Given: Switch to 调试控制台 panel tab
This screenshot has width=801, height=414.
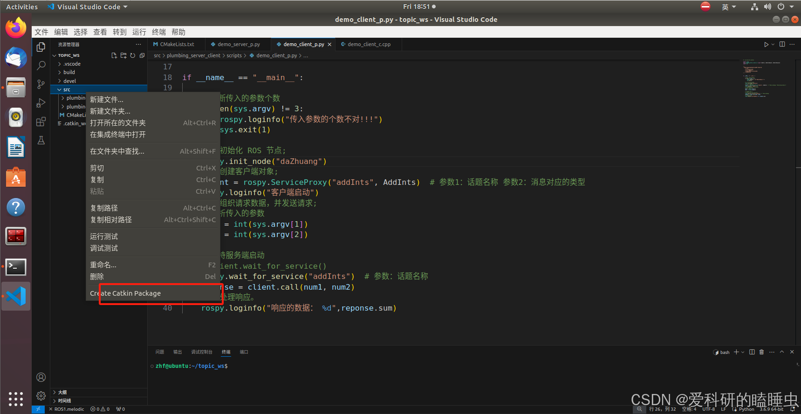Looking at the screenshot, I should (x=202, y=352).
